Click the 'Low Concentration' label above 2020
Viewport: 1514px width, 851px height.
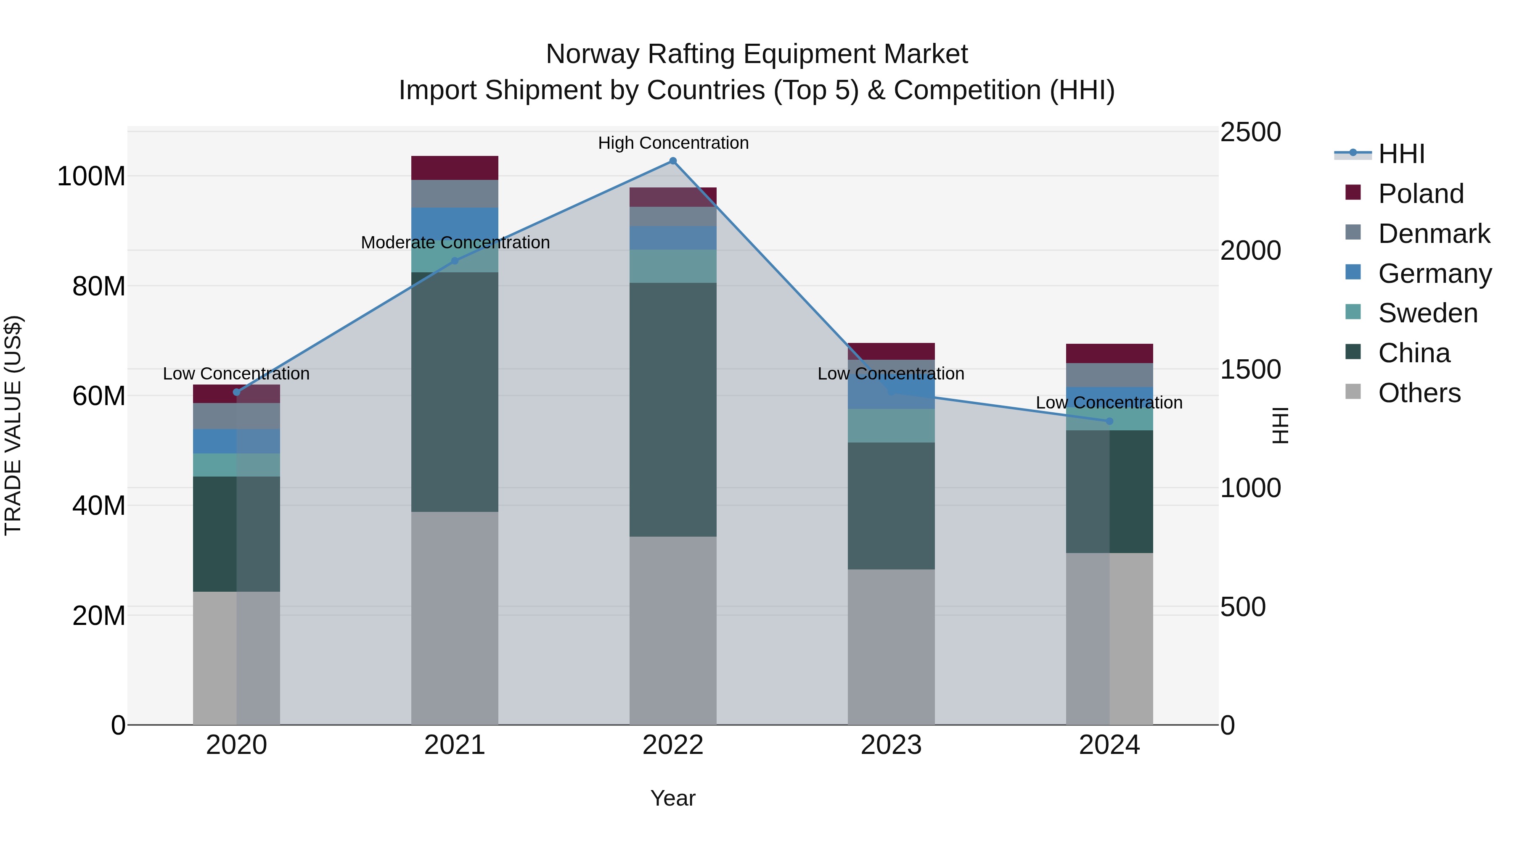point(236,374)
